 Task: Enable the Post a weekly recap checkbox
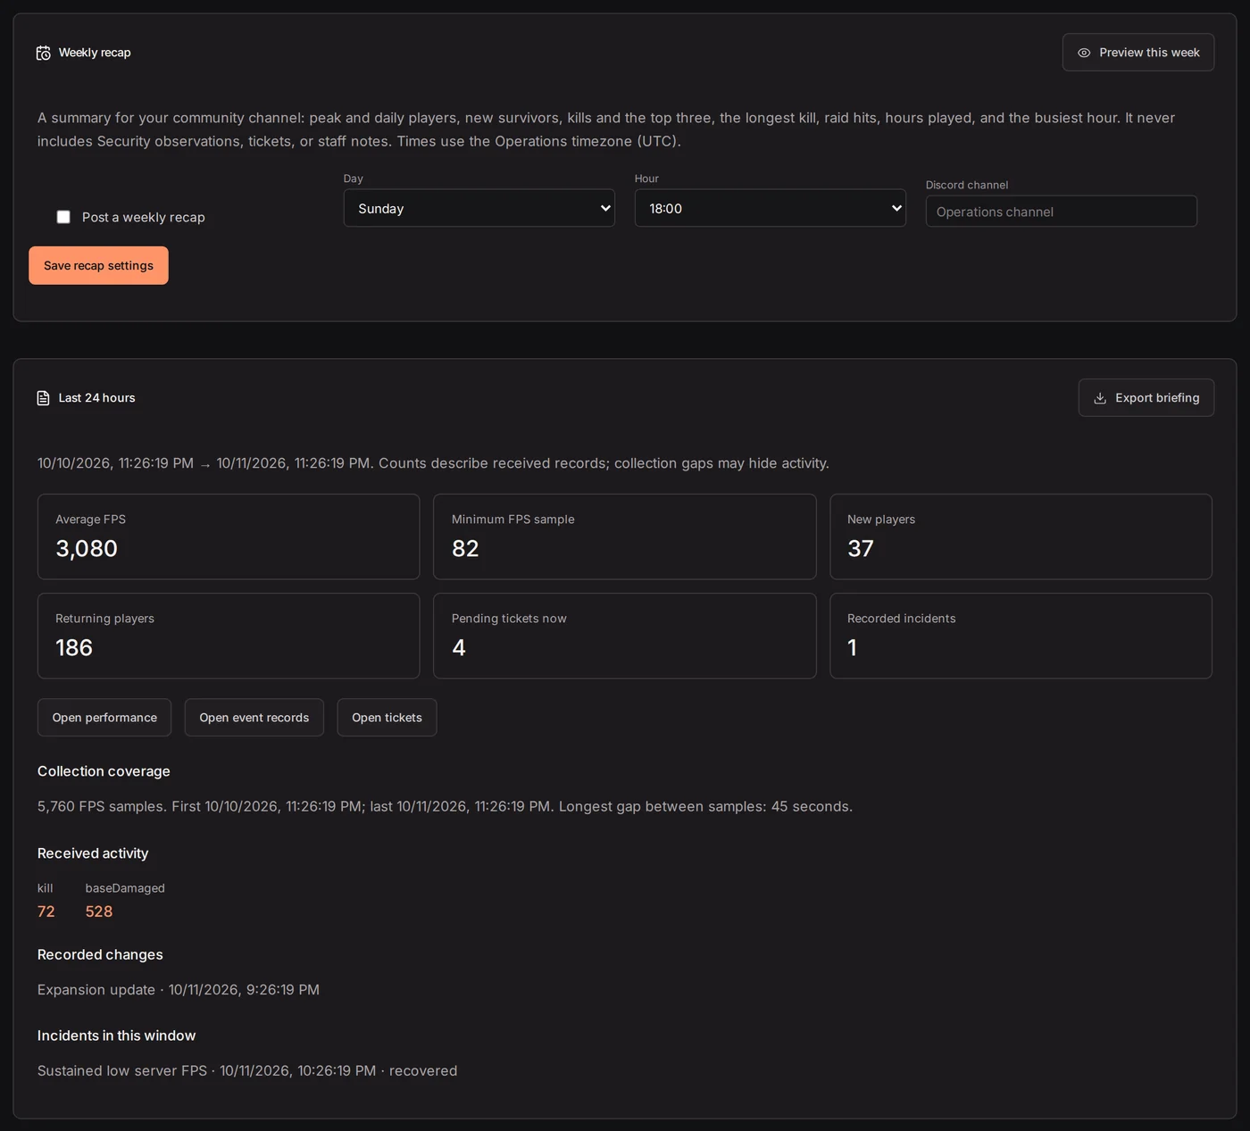63,217
